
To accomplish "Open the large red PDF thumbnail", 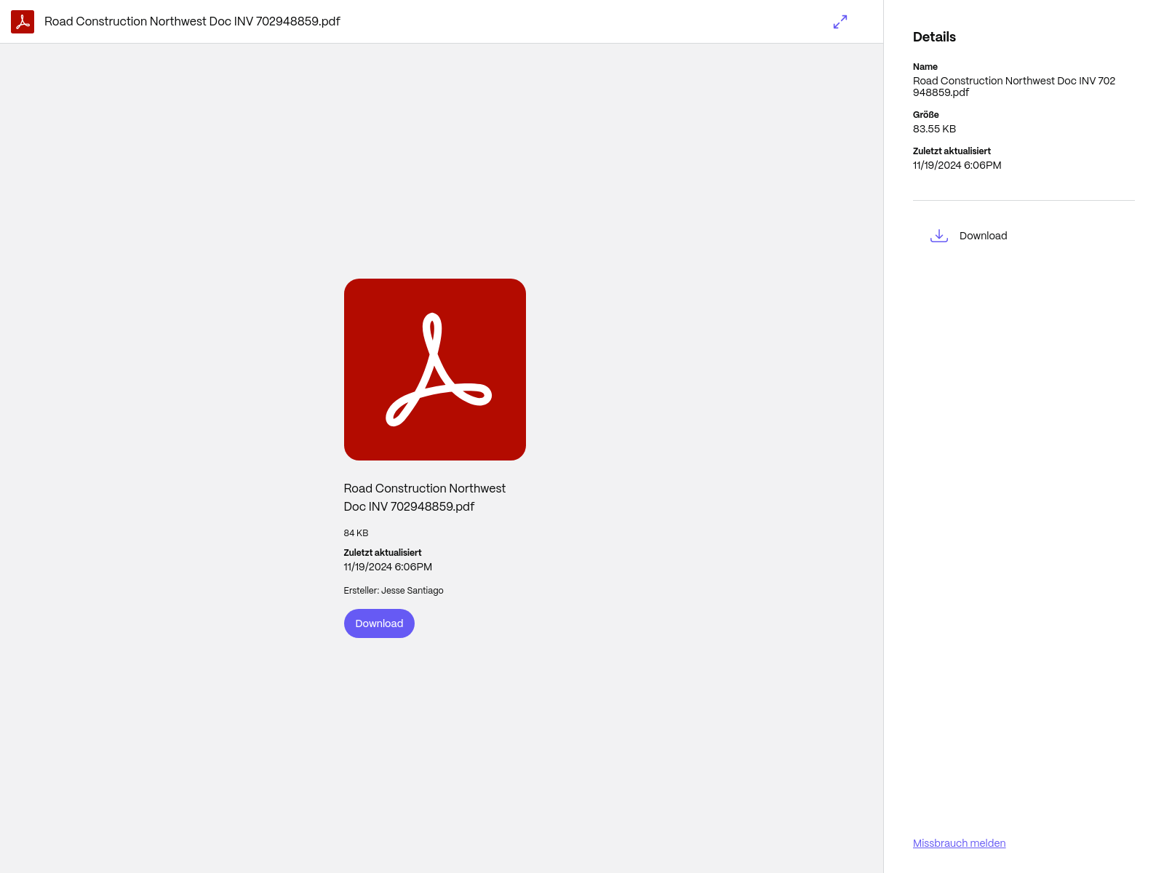I will coord(435,370).
